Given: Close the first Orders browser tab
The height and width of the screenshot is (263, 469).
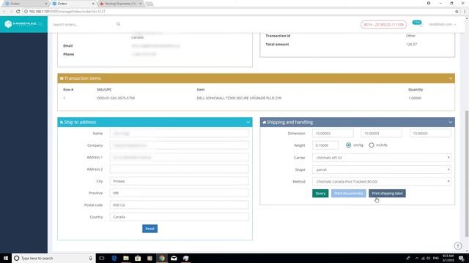Looking at the screenshot, I should [46, 4].
